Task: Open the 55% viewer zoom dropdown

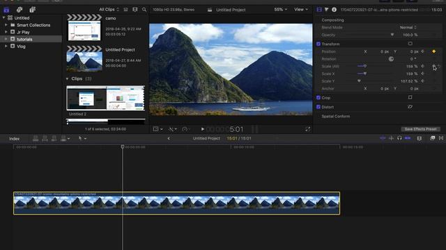Action: click(x=280, y=10)
